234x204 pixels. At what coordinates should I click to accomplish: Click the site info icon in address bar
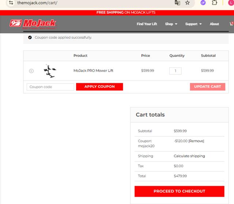point(11,3)
